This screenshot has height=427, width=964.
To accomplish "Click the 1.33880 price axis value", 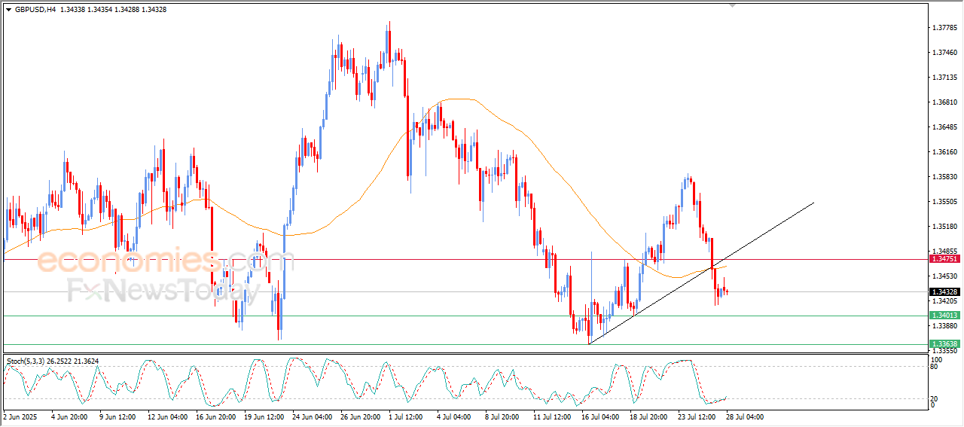I will [944, 326].
